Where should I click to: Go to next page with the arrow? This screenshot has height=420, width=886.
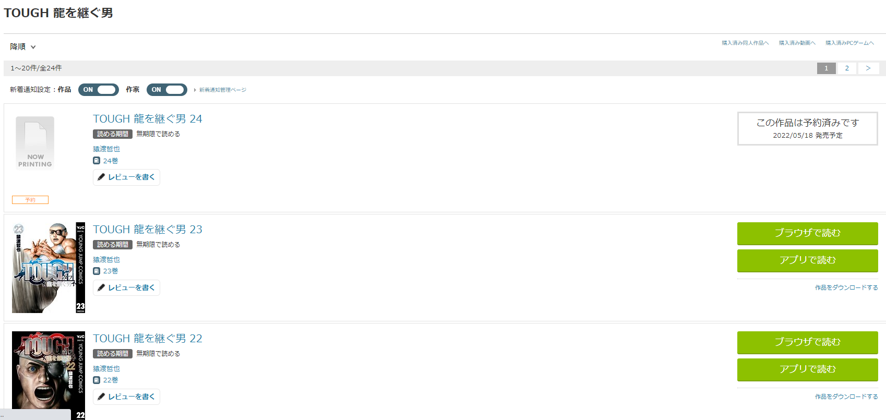tap(868, 68)
